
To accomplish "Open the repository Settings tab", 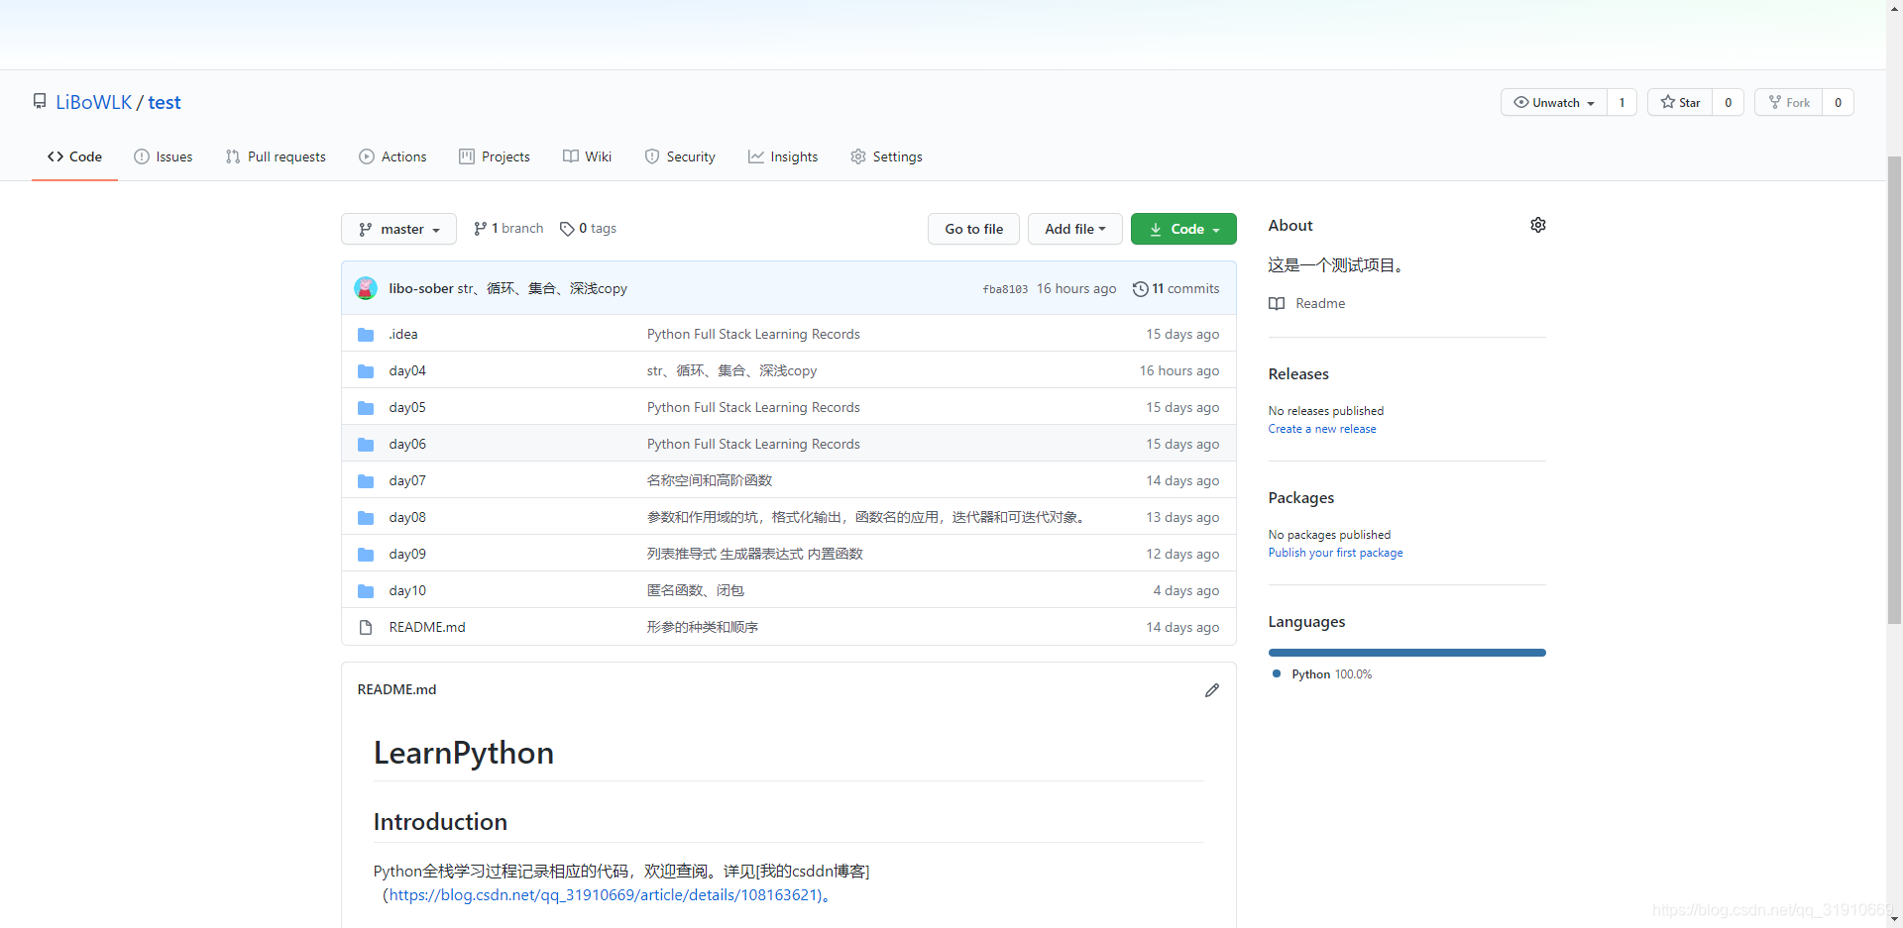I will click(886, 156).
